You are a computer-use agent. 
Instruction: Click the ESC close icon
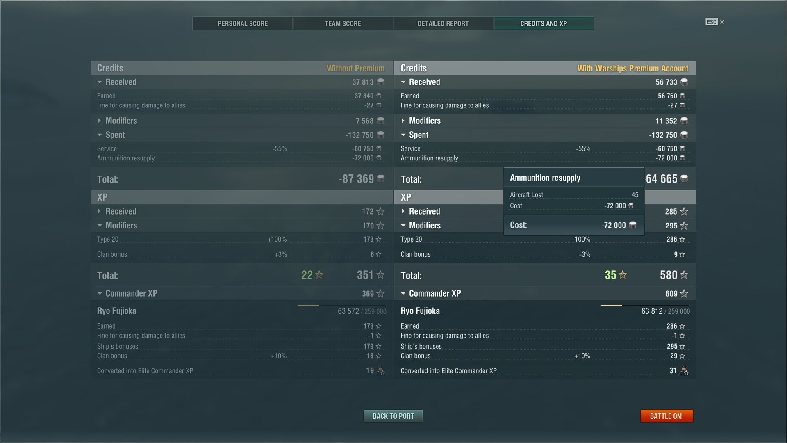(722, 22)
